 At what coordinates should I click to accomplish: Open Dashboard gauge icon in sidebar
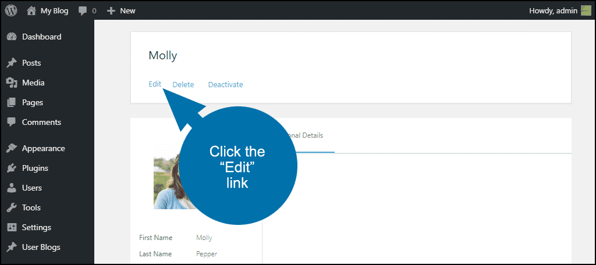(x=12, y=37)
